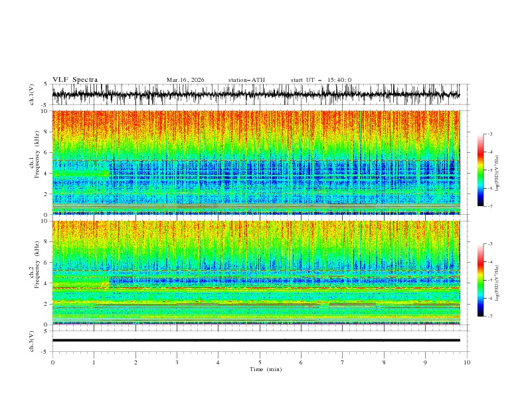Viewport: 526px width, 407px height.
Task: Click the time axis tick "10"
Action: pos(467,362)
